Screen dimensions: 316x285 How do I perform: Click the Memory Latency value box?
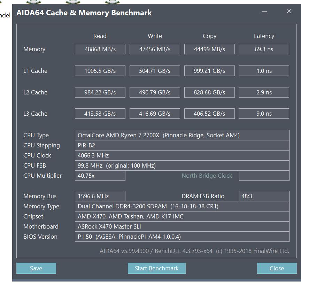264,49
